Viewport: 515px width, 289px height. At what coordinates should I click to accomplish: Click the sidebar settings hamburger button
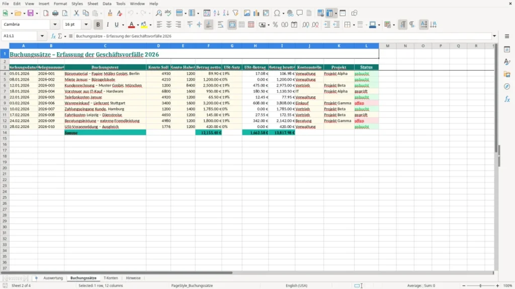[x=507, y=36]
